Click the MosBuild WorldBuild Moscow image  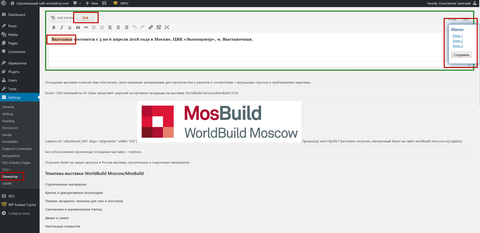219,122
